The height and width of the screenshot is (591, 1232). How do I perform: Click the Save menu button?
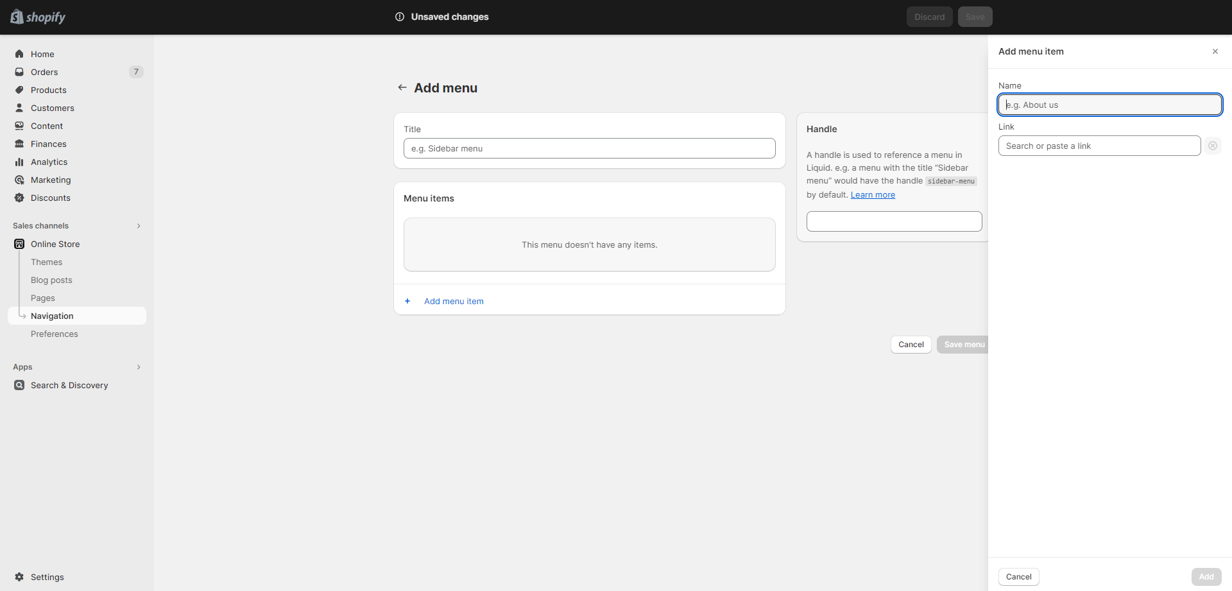click(x=963, y=345)
